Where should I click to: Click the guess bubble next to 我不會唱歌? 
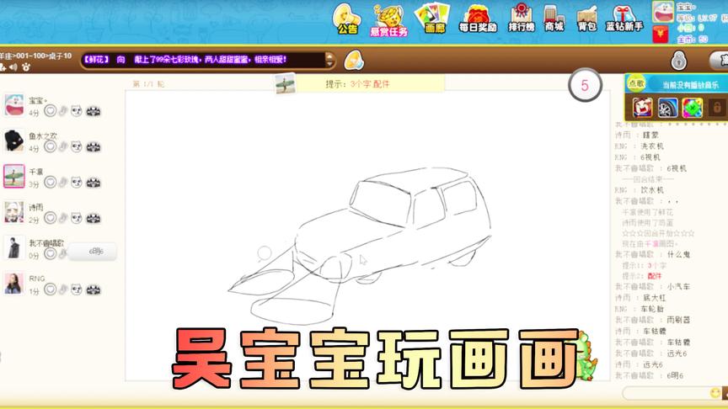(93, 252)
